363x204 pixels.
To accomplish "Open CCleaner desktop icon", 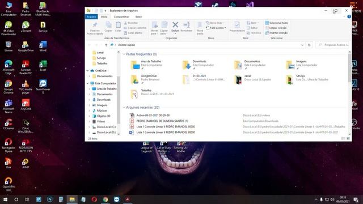I will pos(9,124).
